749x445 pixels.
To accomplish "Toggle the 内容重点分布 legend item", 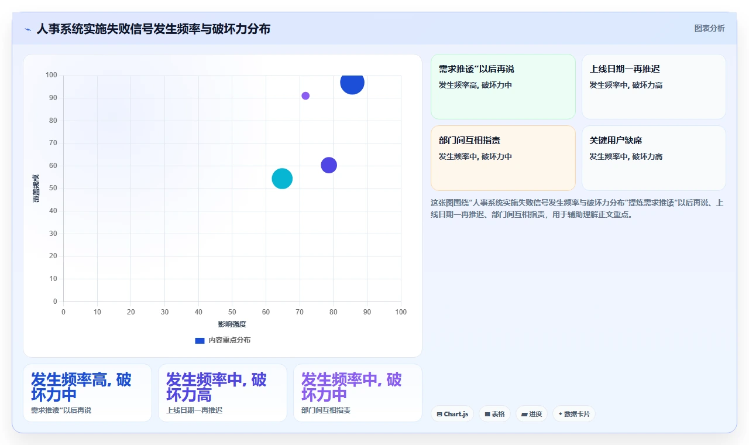I will coord(222,340).
